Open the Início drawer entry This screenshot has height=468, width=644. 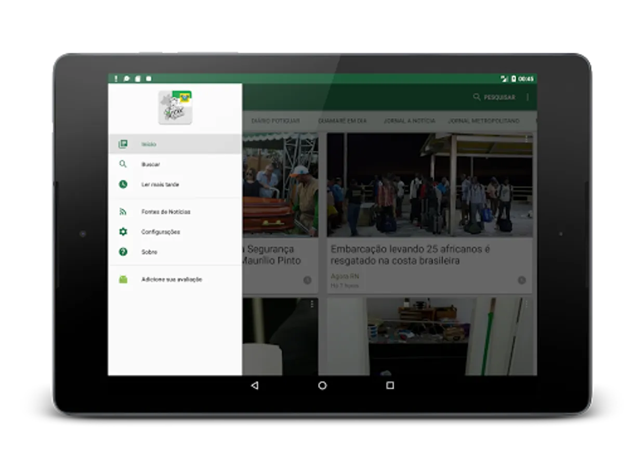tap(175, 144)
